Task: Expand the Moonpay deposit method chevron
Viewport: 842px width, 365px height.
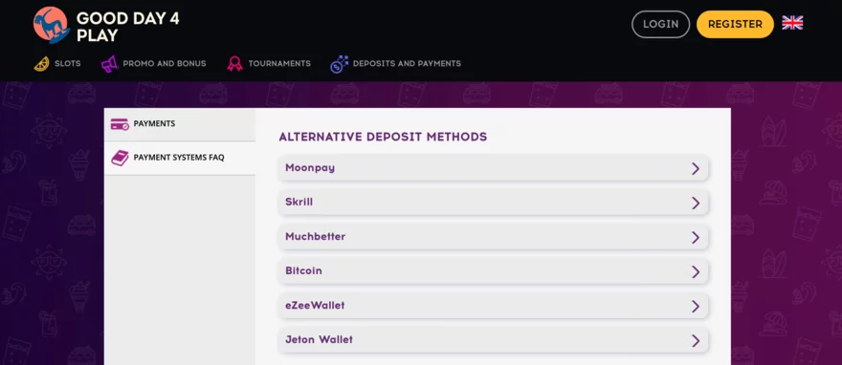Action: [696, 169]
